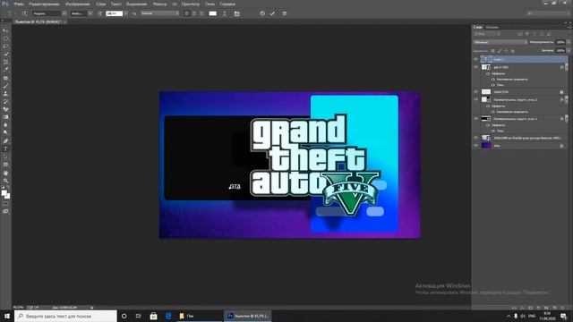Align text right in options bar
This screenshot has width=573, height=322.
point(201,13)
